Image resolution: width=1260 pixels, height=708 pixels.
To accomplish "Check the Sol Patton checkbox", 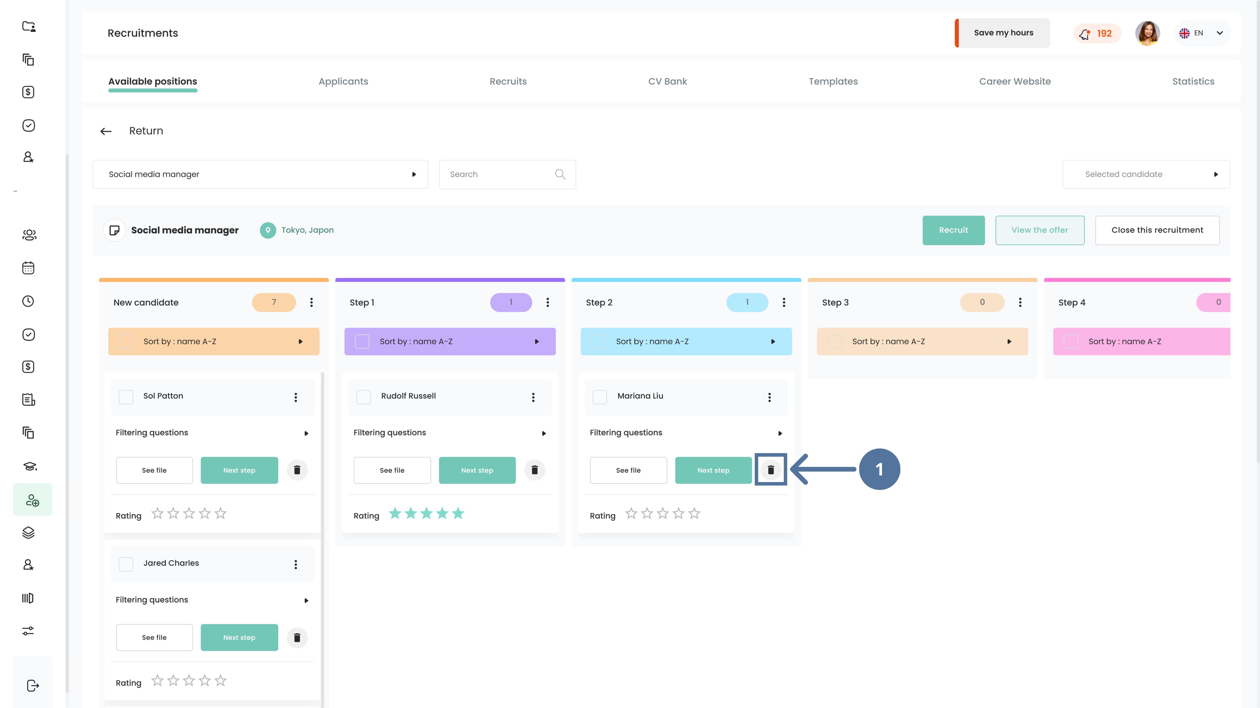I will click(x=126, y=397).
